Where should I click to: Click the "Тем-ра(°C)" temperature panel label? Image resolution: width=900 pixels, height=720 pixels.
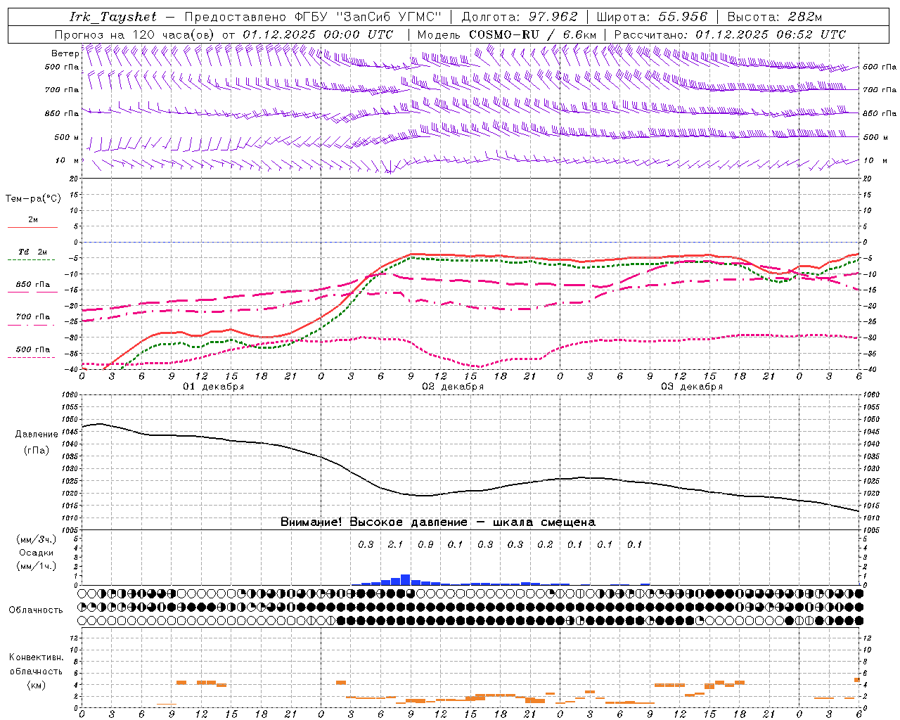pos(33,199)
